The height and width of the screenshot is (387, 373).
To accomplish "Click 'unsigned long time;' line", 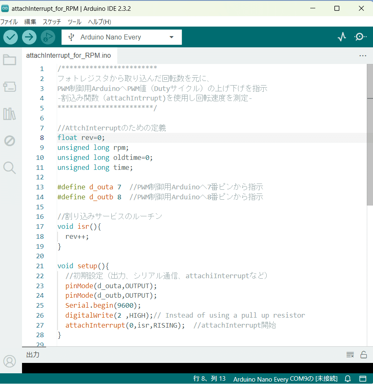I will tap(95, 168).
